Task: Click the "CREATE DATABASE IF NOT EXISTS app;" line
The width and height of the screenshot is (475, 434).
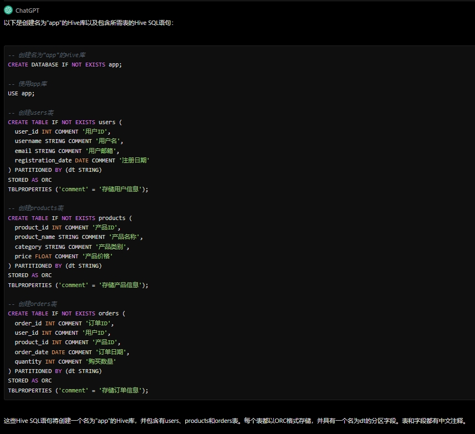Action: 65,65
